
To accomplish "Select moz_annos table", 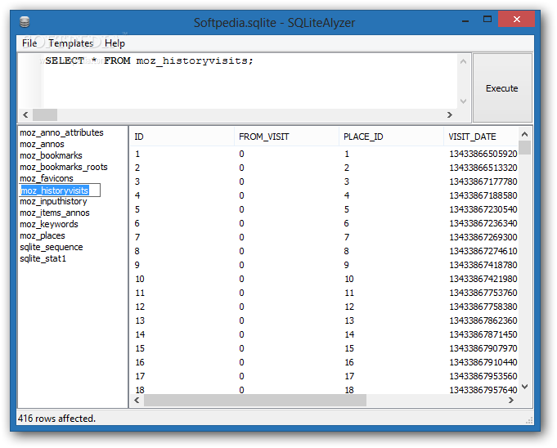I will pos(42,144).
